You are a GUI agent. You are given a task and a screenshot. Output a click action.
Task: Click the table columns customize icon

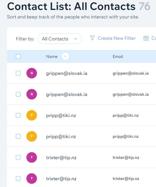pyautogui.click(x=146, y=38)
